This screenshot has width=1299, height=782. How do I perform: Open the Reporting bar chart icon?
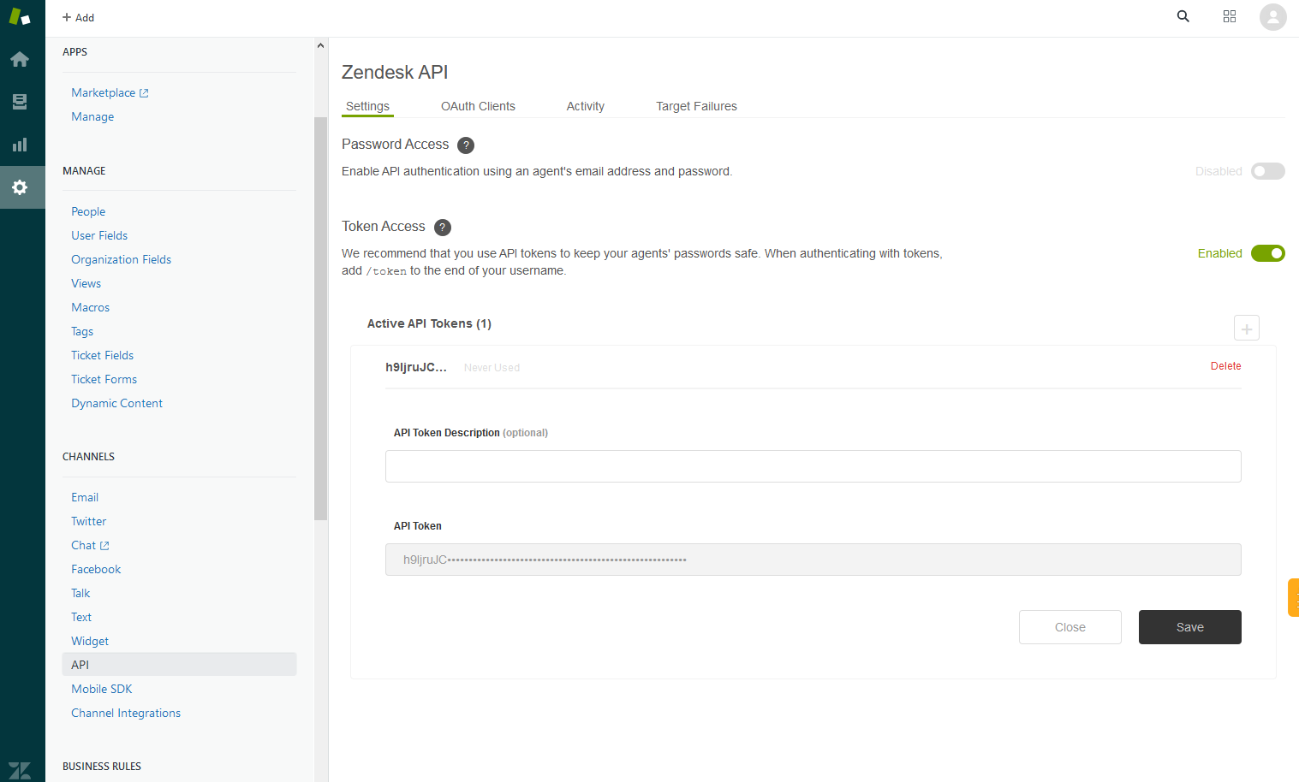[20, 145]
